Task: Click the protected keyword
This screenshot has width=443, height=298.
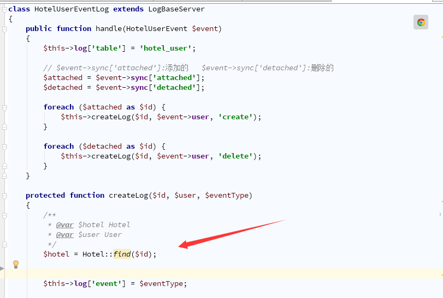Action: point(45,196)
